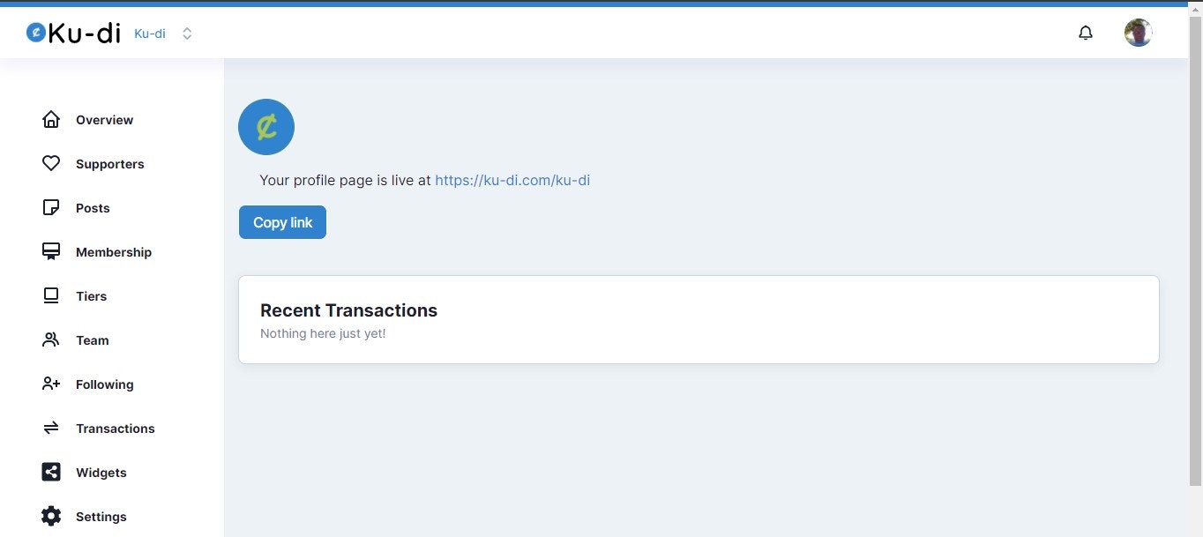Click the Copy link button
Viewport: 1203px width, 537px height.
[282, 222]
